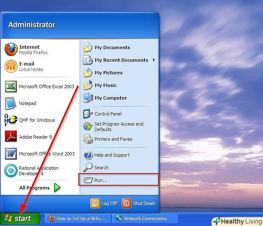This screenshot has width=263, height=226.
Task: Launch Adobe Reader 9 icon
Action: 11,136
